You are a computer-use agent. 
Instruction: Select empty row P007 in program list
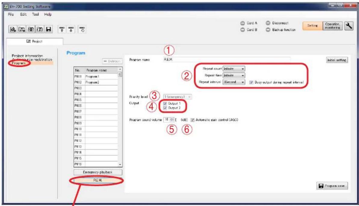(96, 112)
